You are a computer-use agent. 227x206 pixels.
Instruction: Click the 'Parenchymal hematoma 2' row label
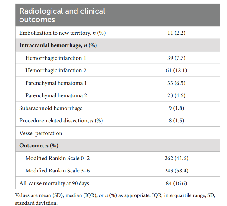tap(56, 95)
